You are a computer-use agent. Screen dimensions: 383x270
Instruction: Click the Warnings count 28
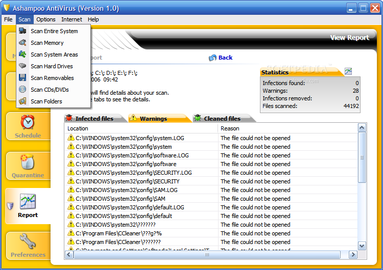click(355, 91)
